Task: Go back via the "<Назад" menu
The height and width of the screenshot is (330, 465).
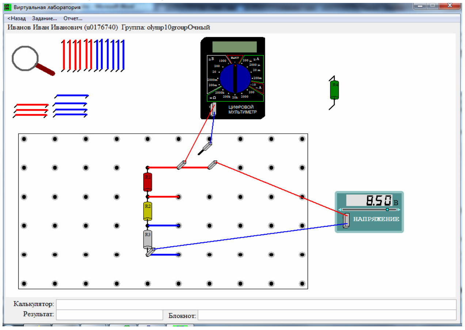Action: click(x=17, y=18)
